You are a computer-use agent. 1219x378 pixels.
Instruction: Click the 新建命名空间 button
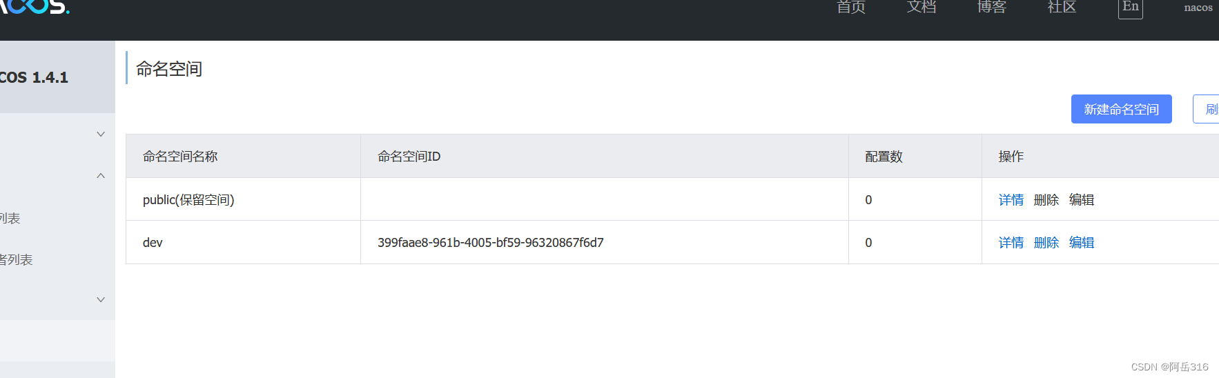1121,109
